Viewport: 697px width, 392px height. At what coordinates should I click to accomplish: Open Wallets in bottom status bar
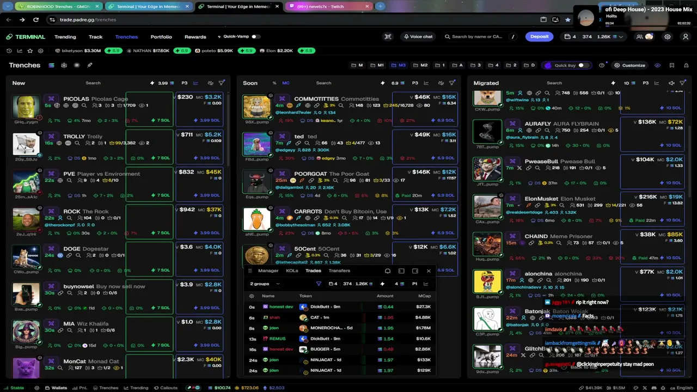click(x=56, y=388)
